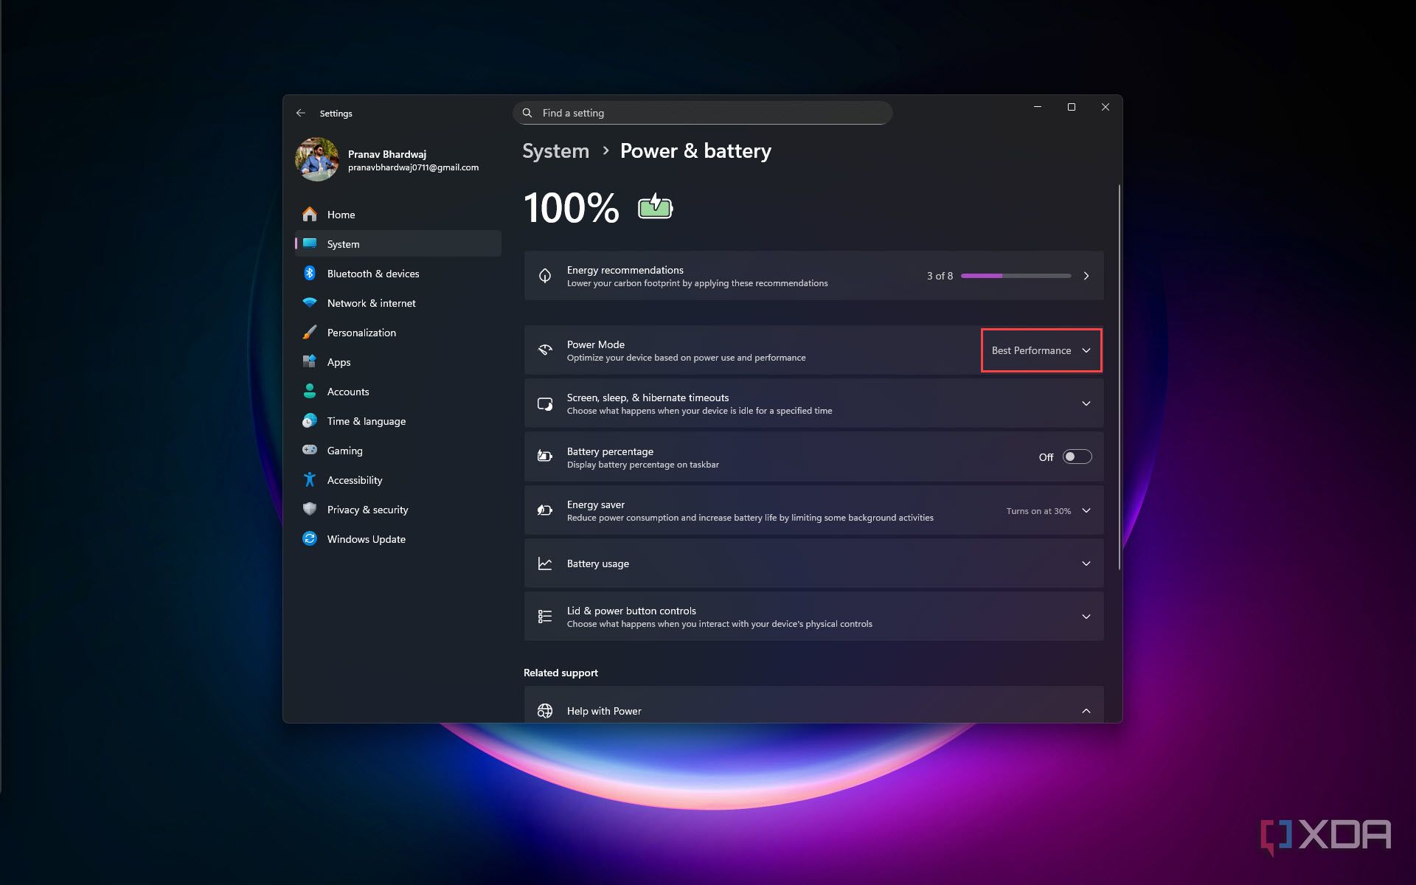Click the System breadcrumb link

[555, 150]
